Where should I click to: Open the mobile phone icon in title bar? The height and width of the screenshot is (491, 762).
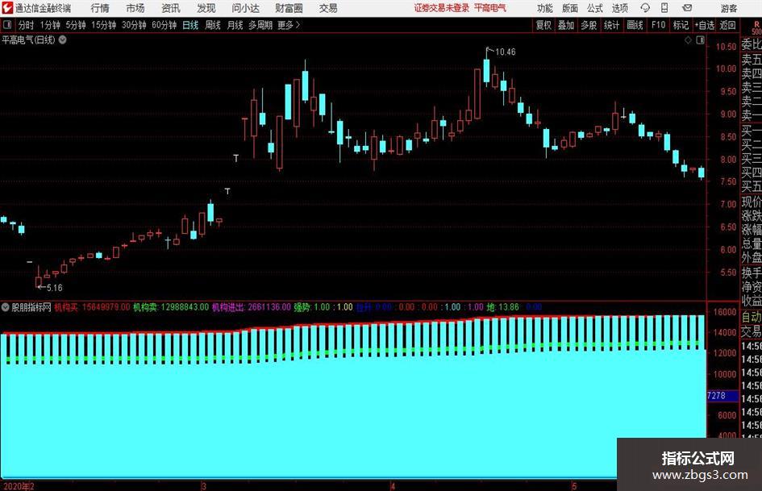pos(664,8)
